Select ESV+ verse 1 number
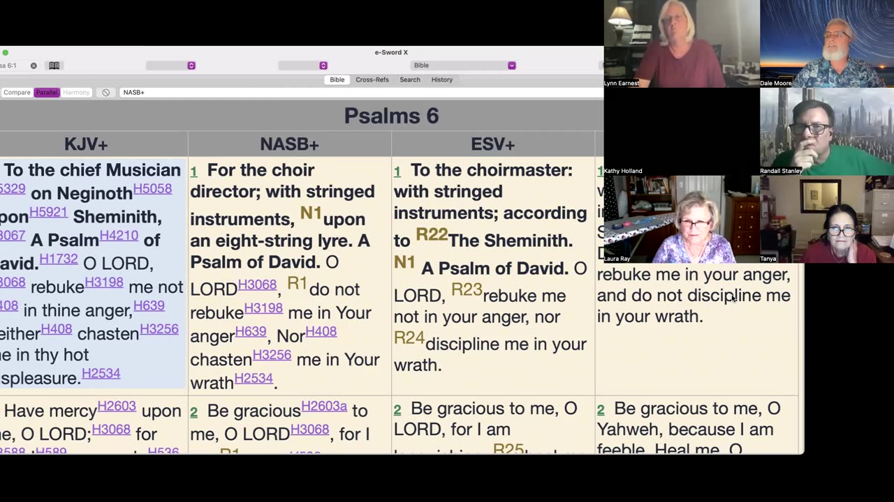Screen dimensions: 894x502 click(397, 172)
